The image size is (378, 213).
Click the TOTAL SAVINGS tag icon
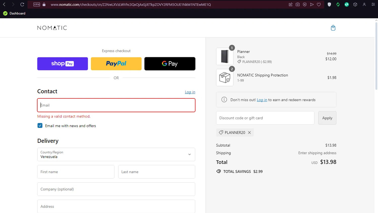click(x=218, y=171)
